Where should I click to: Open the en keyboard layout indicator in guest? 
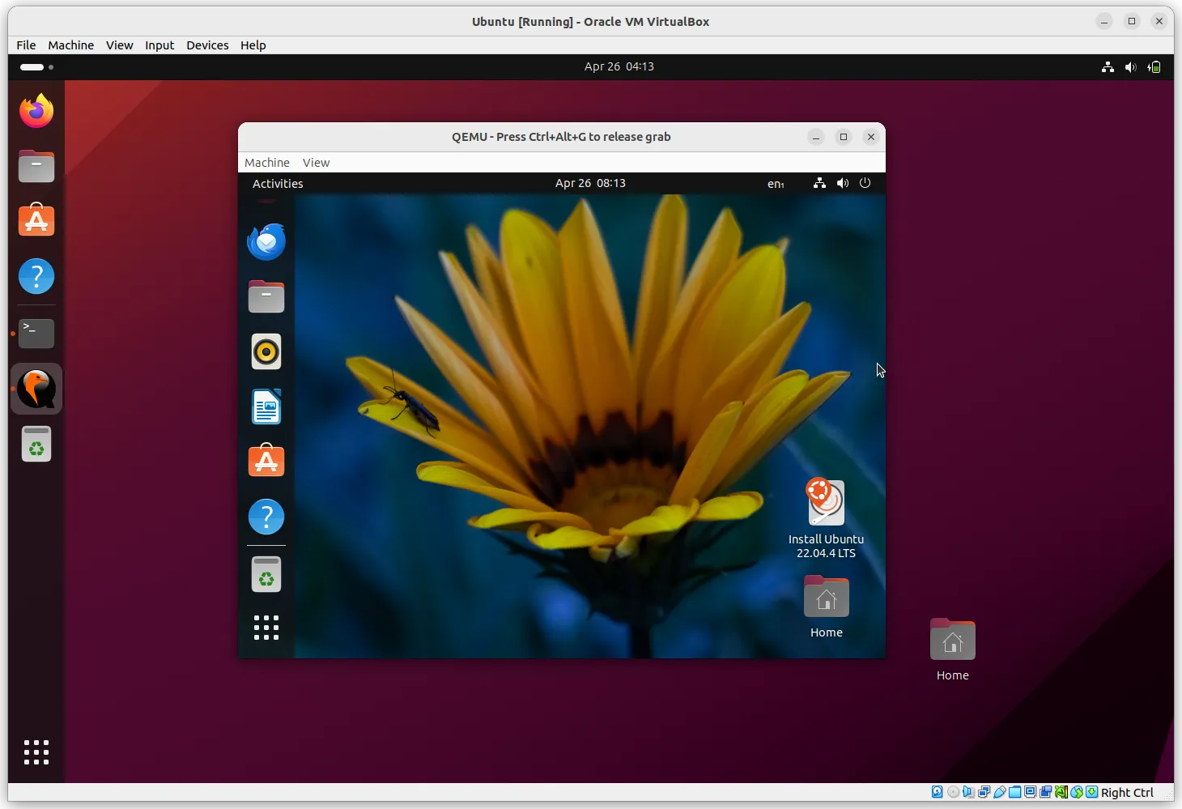click(776, 184)
